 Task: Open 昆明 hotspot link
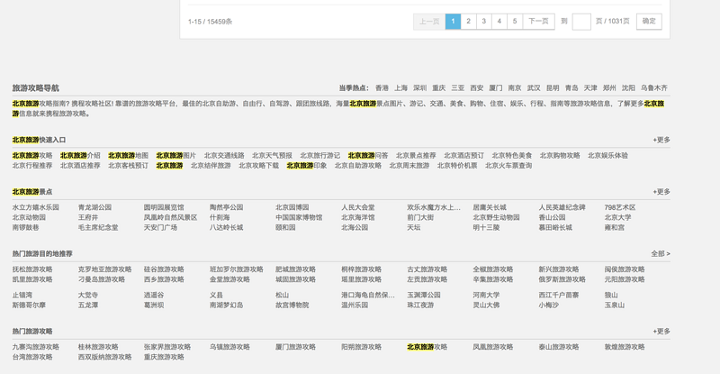pos(553,87)
